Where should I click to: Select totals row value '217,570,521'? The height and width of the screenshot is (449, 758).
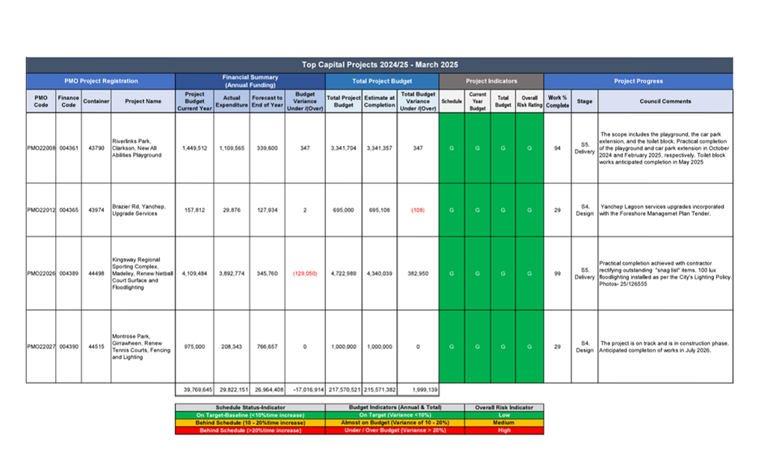[344, 389]
